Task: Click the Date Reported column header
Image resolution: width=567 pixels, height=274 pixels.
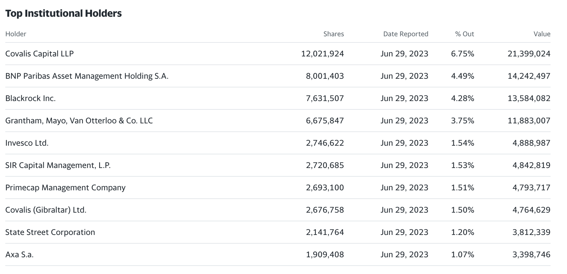Action: point(406,34)
